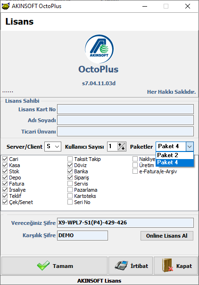Click the AKINSOFT Lisans status bar text
Viewport: 199px width, 285px height.
[x=99, y=281]
